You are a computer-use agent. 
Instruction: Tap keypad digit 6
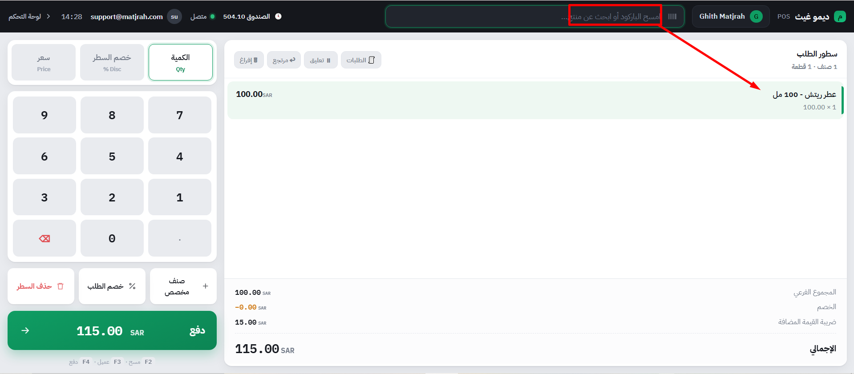click(x=45, y=156)
